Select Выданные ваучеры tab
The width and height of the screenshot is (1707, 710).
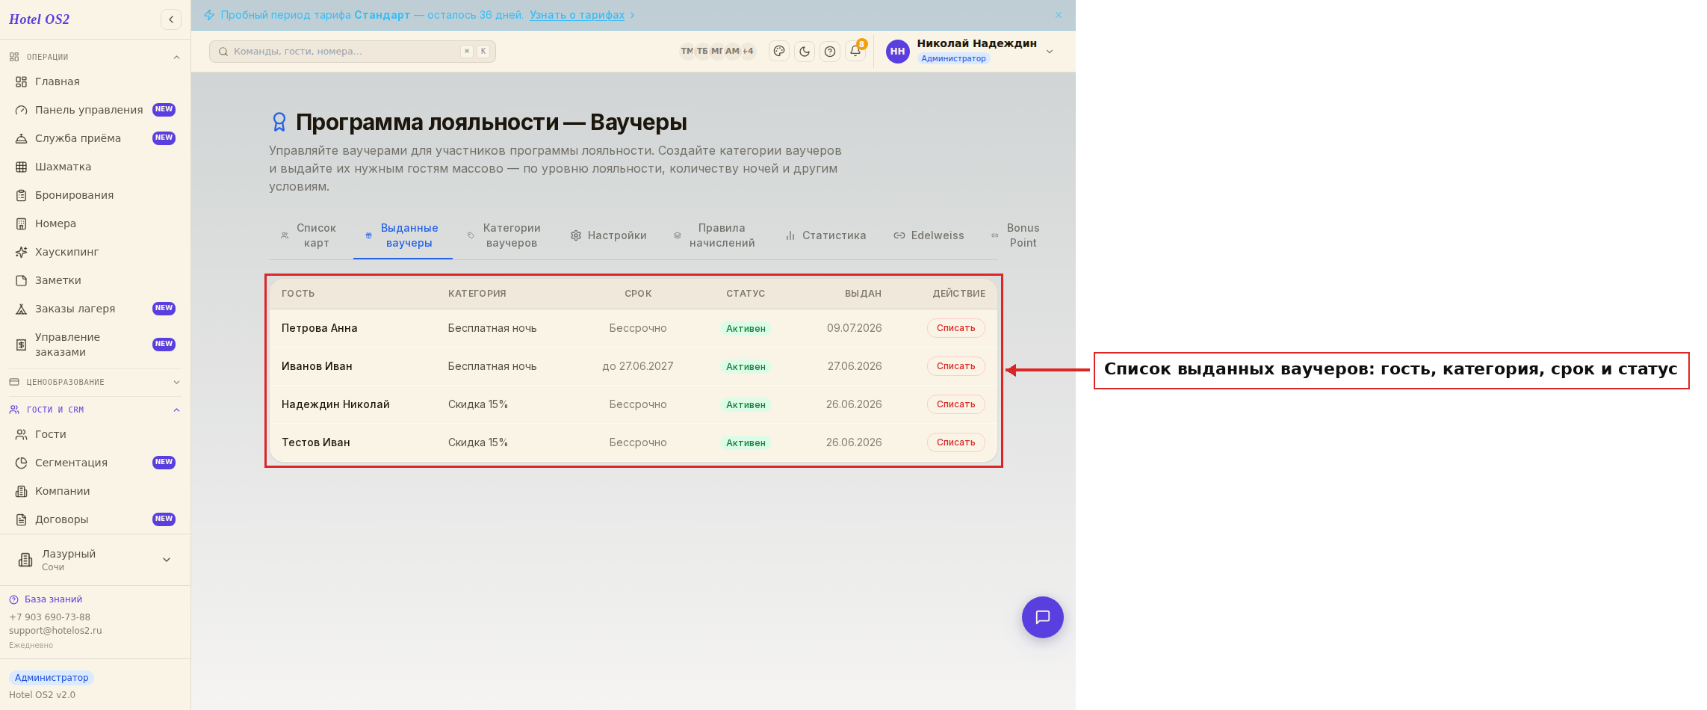(x=403, y=235)
